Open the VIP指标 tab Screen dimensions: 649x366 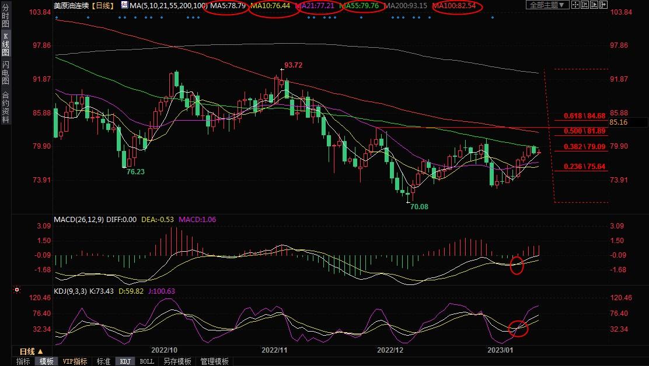tap(75, 361)
